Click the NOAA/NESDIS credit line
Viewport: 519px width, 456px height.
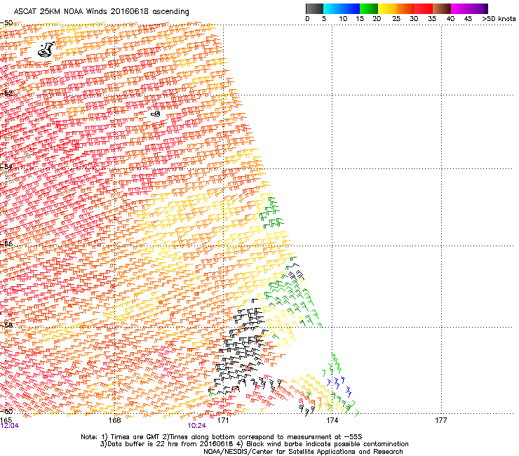pos(303,452)
